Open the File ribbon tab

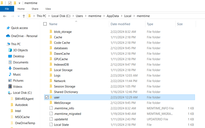click(x=7, y=9)
